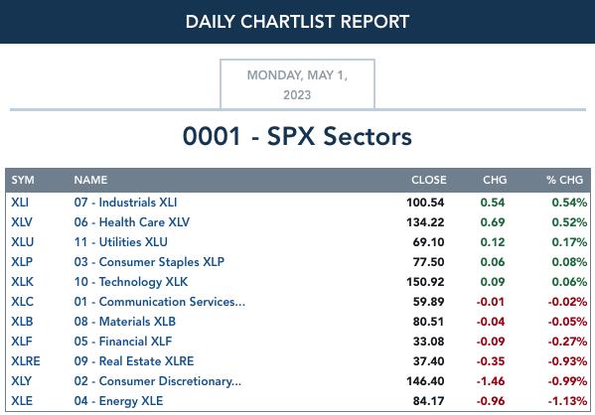Screen dimensions: 595x415
Task: Open the 03 - Consumer Staples XLP chart
Action: pos(149,262)
